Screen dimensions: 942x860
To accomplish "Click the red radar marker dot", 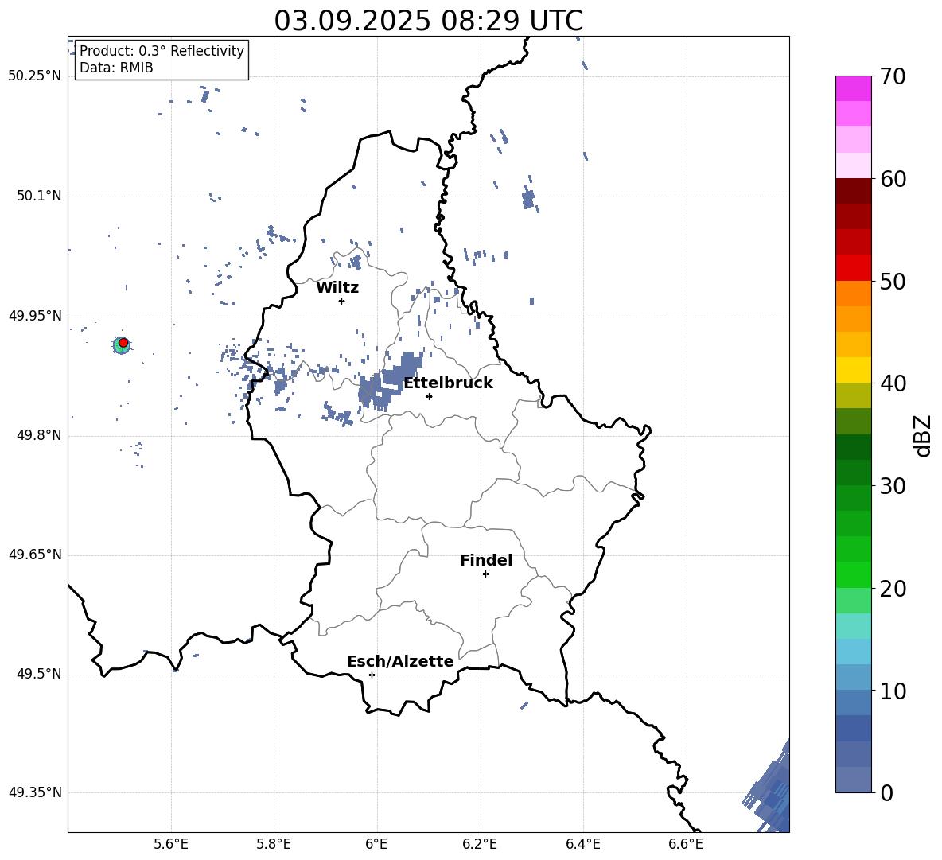I will click(123, 343).
